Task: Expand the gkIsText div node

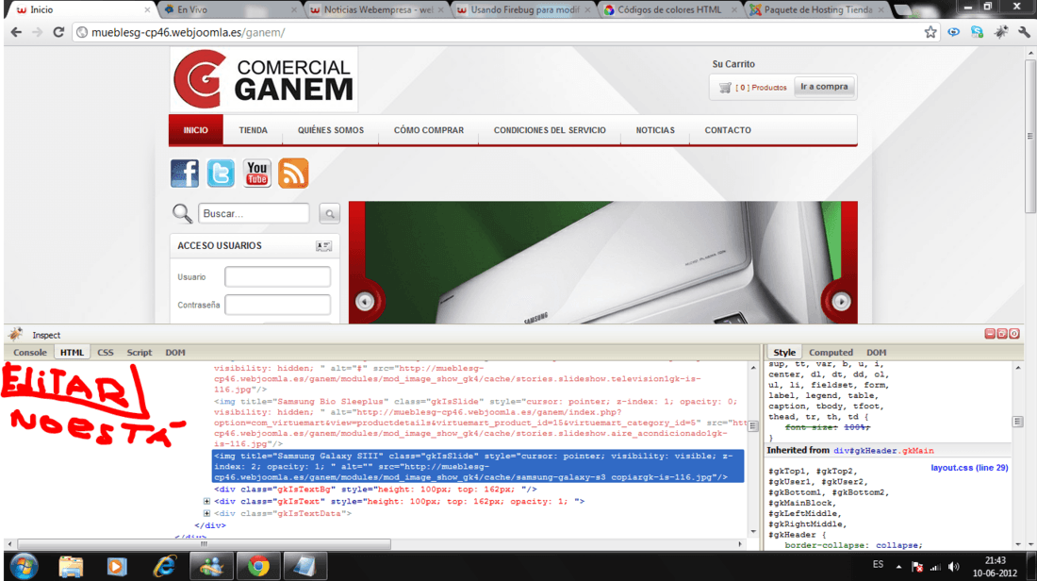Action: [207, 502]
